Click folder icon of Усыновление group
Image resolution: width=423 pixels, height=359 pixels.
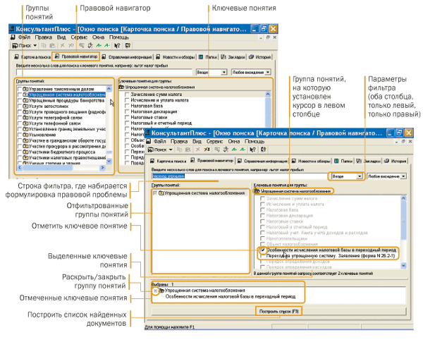click(x=25, y=135)
